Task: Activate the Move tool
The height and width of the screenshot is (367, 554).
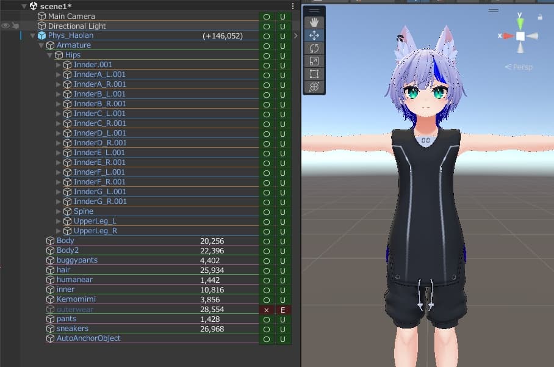Action: point(314,36)
